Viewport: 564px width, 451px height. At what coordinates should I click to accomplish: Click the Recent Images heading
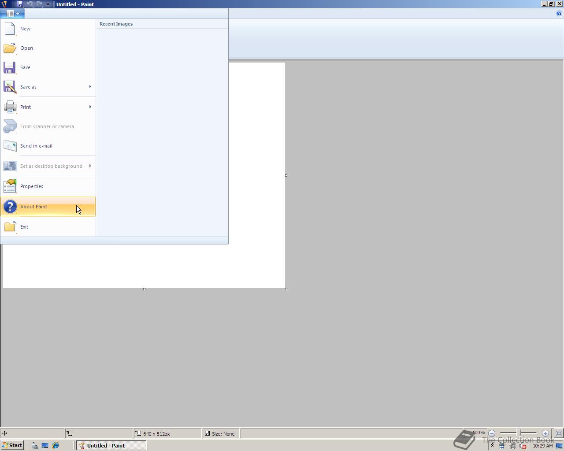tap(116, 24)
